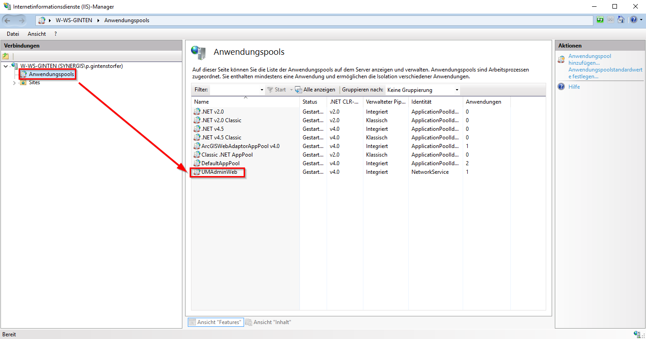Click the blue Help question mark icon
The height and width of the screenshot is (339, 646).
click(x=633, y=19)
